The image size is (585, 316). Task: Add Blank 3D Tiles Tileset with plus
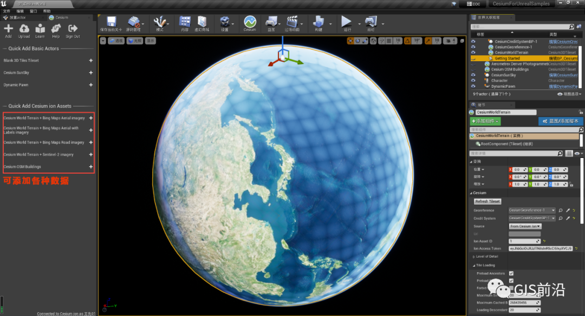90,61
